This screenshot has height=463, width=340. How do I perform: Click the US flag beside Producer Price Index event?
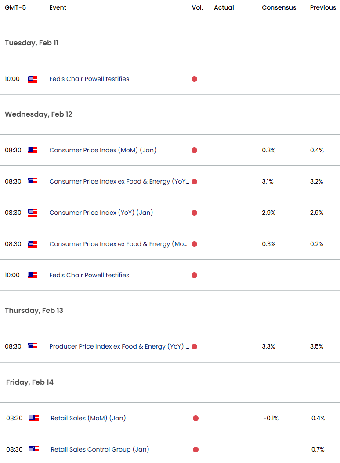[x=33, y=346]
